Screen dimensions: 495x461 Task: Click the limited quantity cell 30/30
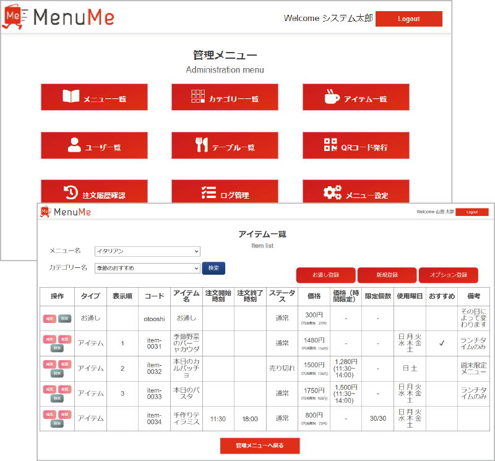pos(378,418)
